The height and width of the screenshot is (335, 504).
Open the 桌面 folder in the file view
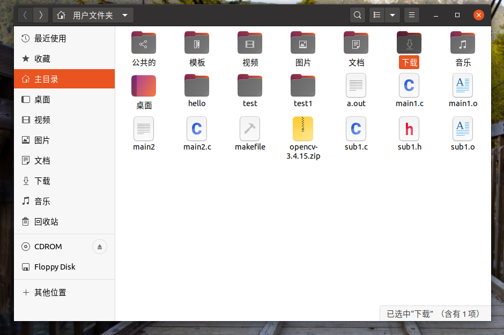(144, 90)
